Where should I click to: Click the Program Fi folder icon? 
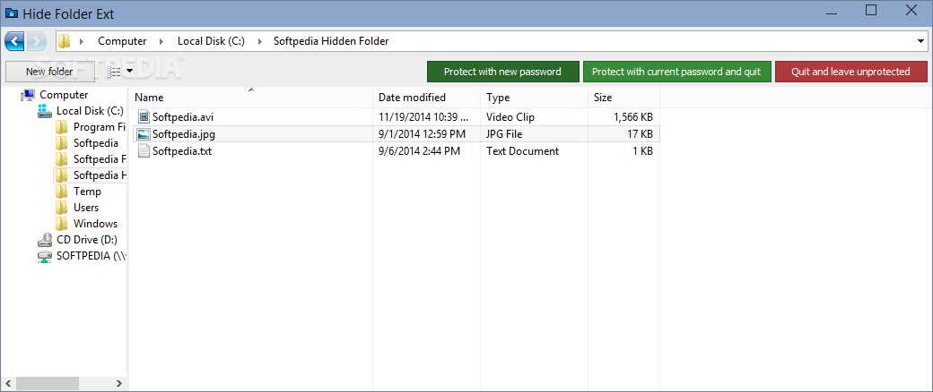pos(61,126)
